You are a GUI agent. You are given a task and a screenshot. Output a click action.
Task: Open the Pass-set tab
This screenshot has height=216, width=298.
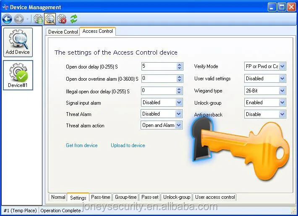(150, 197)
